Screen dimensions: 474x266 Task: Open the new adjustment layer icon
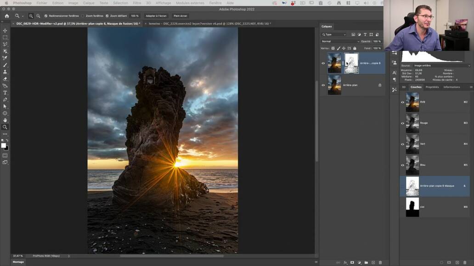click(x=359, y=261)
